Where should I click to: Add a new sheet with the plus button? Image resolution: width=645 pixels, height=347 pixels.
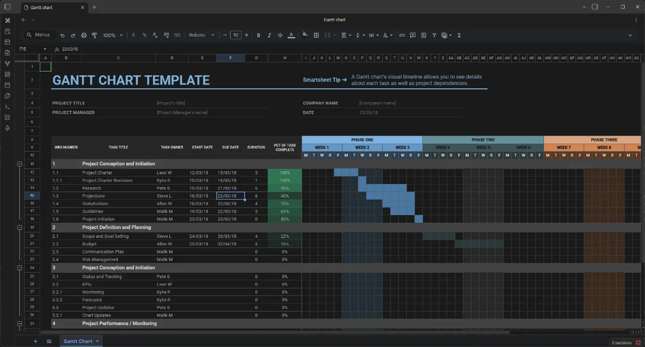(x=35, y=341)
